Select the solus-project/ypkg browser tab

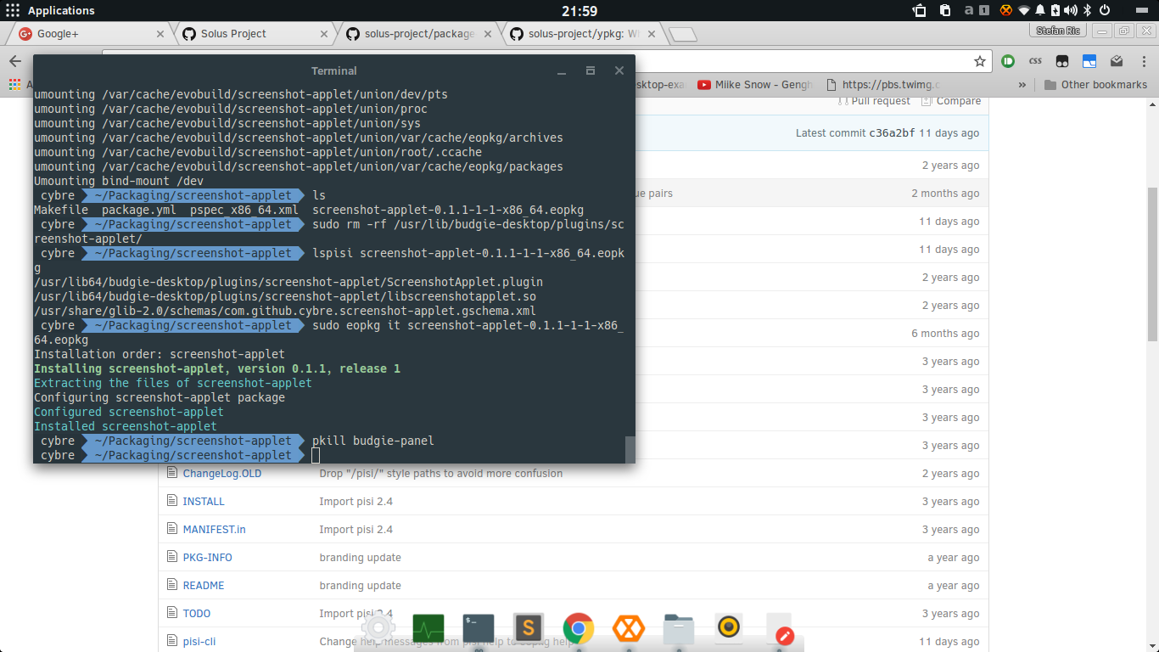coord(582,34)
